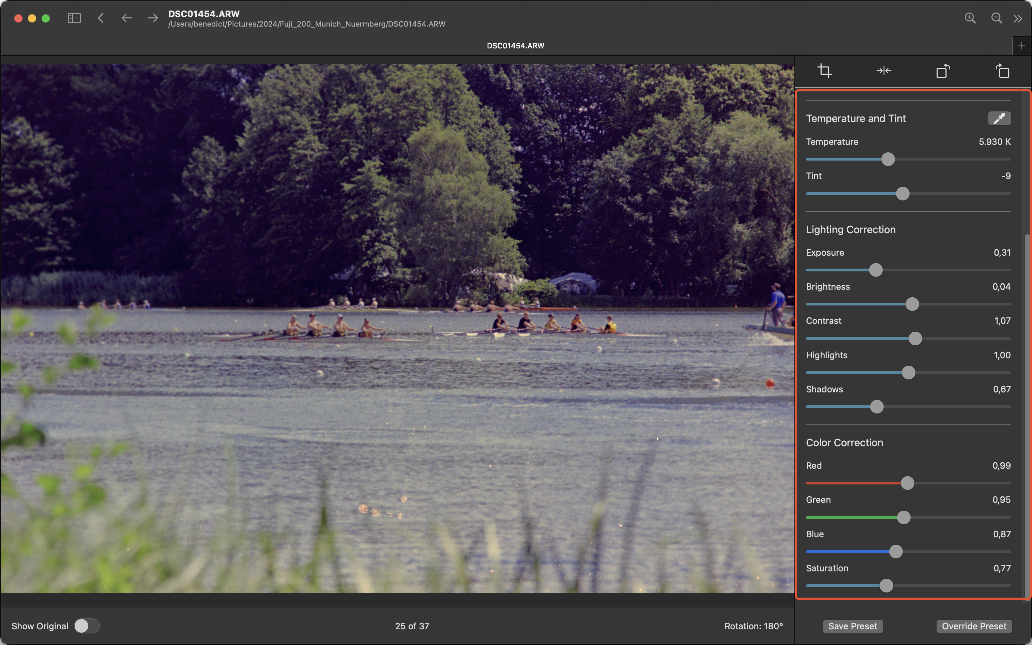1032x645 pixels.
Task: Go to the next photo
Action: tap(152, 18)
